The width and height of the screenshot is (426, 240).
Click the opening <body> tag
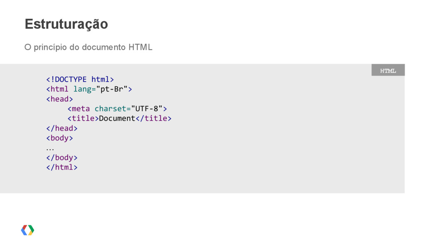[59, 138]
